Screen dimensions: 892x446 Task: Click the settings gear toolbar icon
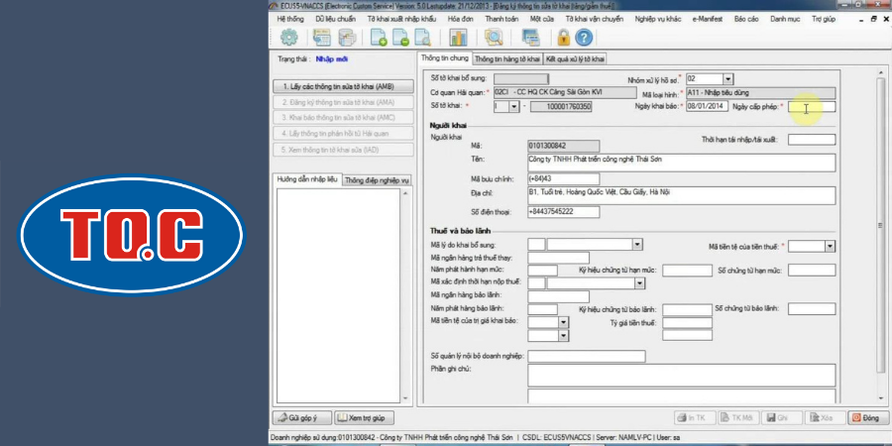pyautogui.click(x=288, y=38)
